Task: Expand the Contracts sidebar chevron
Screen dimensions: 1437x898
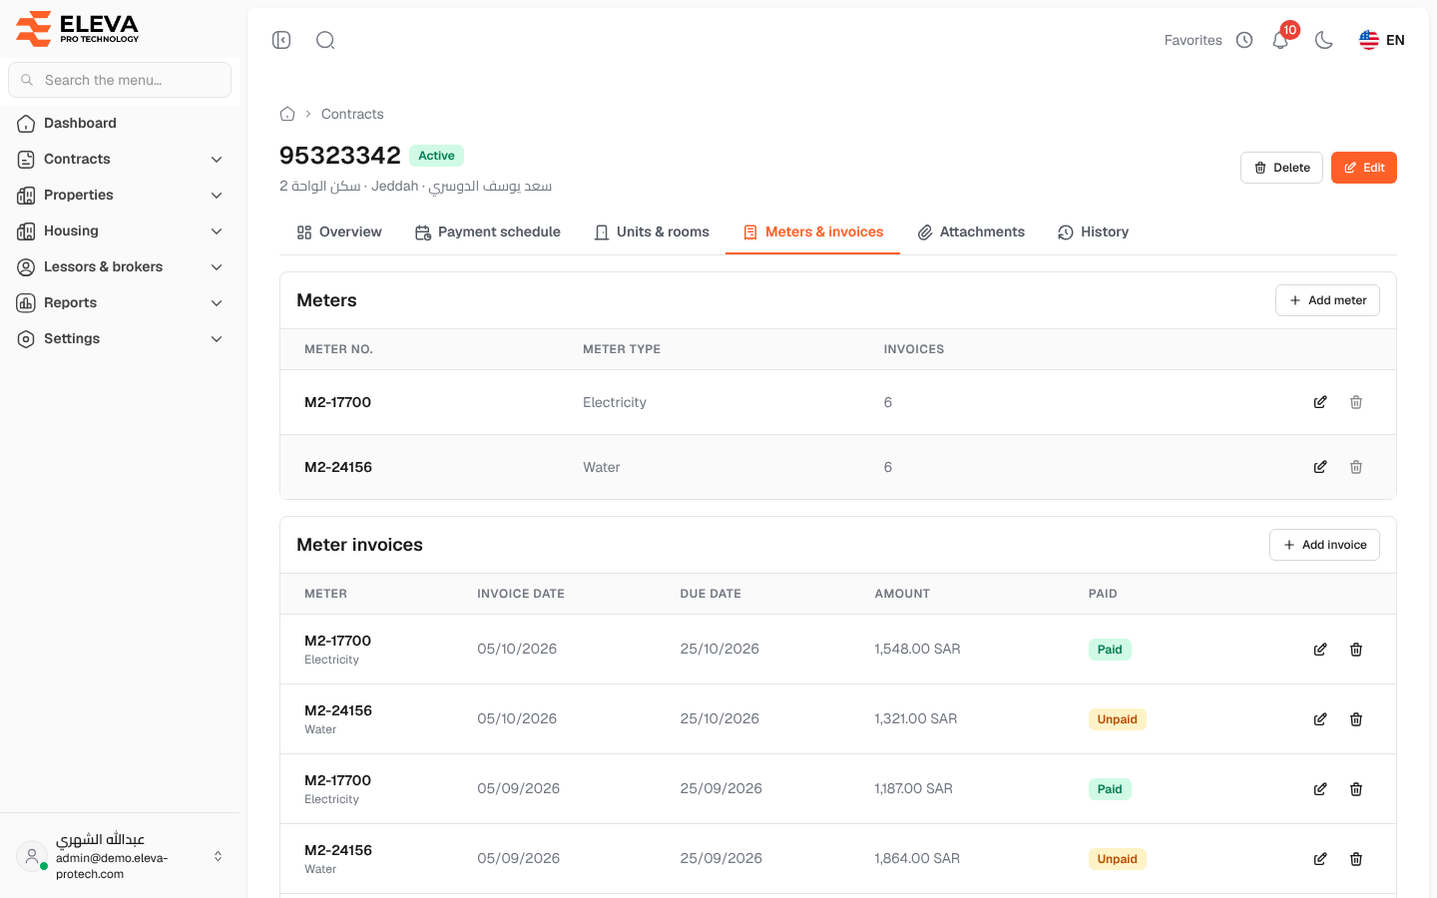Action: click(x=217, y=160)
